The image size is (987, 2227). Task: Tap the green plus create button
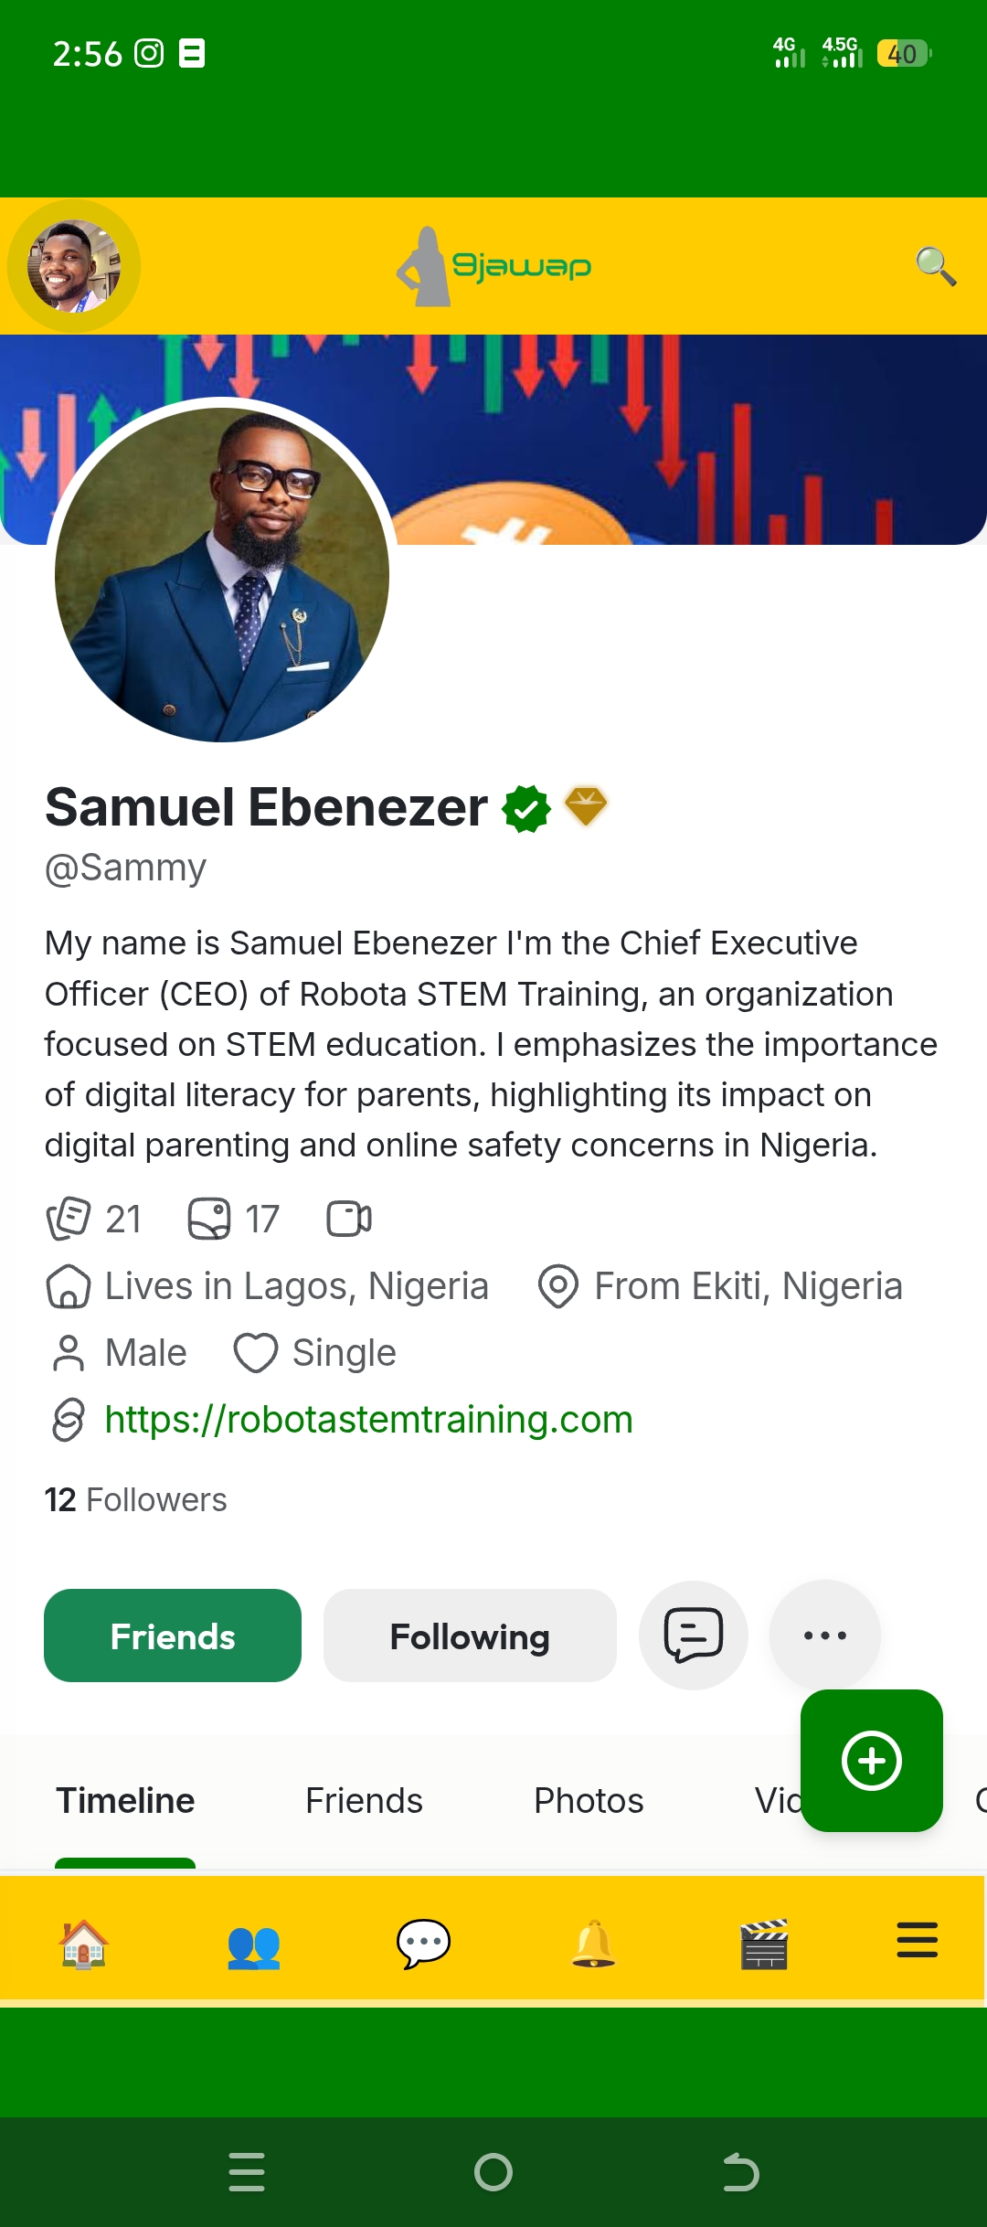pyautogui.click(x=871, y=1760)
